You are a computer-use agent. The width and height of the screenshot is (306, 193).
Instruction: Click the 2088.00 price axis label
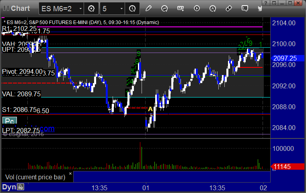click(x=284, y=107)
